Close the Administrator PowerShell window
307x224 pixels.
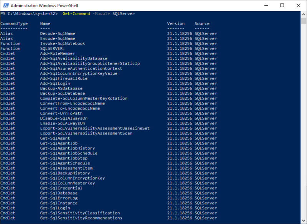pyautogui.click(x=299, y=5)
